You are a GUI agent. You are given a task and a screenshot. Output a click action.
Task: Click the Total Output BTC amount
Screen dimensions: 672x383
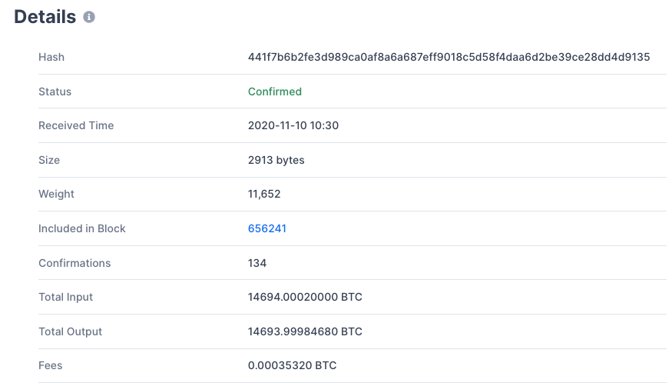[305, 331]
